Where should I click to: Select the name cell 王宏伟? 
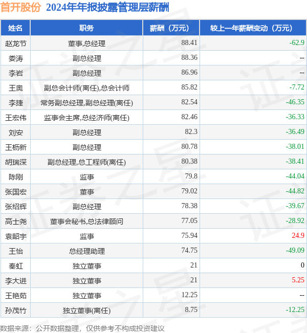tap(16, 118)
